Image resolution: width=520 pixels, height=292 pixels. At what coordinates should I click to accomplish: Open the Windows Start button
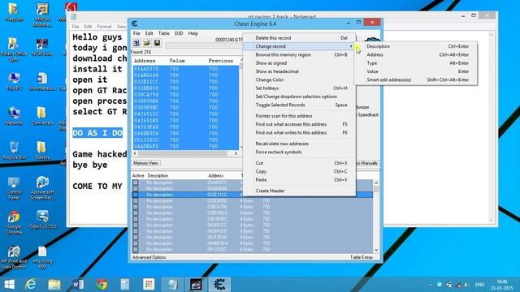click(x=10, y=284)
